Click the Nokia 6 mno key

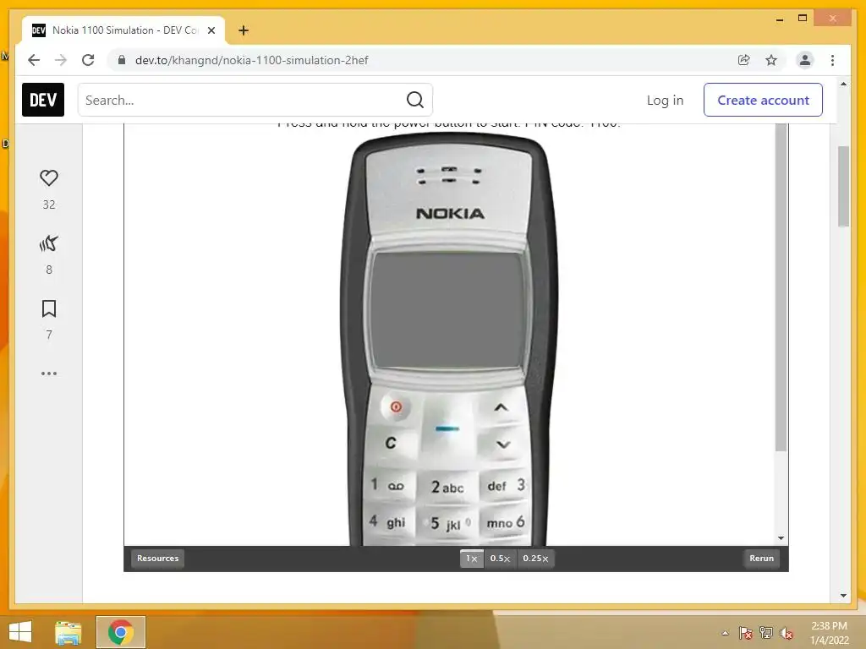[505, 522]
